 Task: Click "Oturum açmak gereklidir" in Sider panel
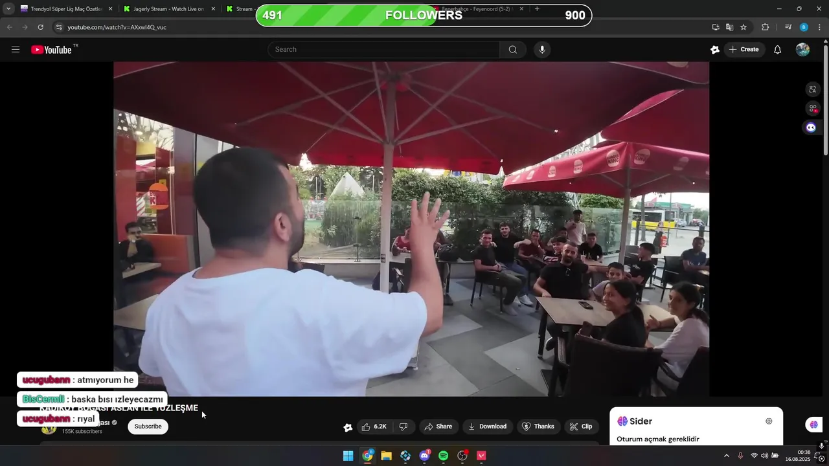tap(658, 439)
